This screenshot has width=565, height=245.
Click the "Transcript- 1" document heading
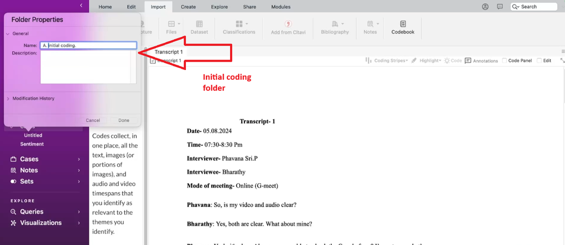[257, 122]
